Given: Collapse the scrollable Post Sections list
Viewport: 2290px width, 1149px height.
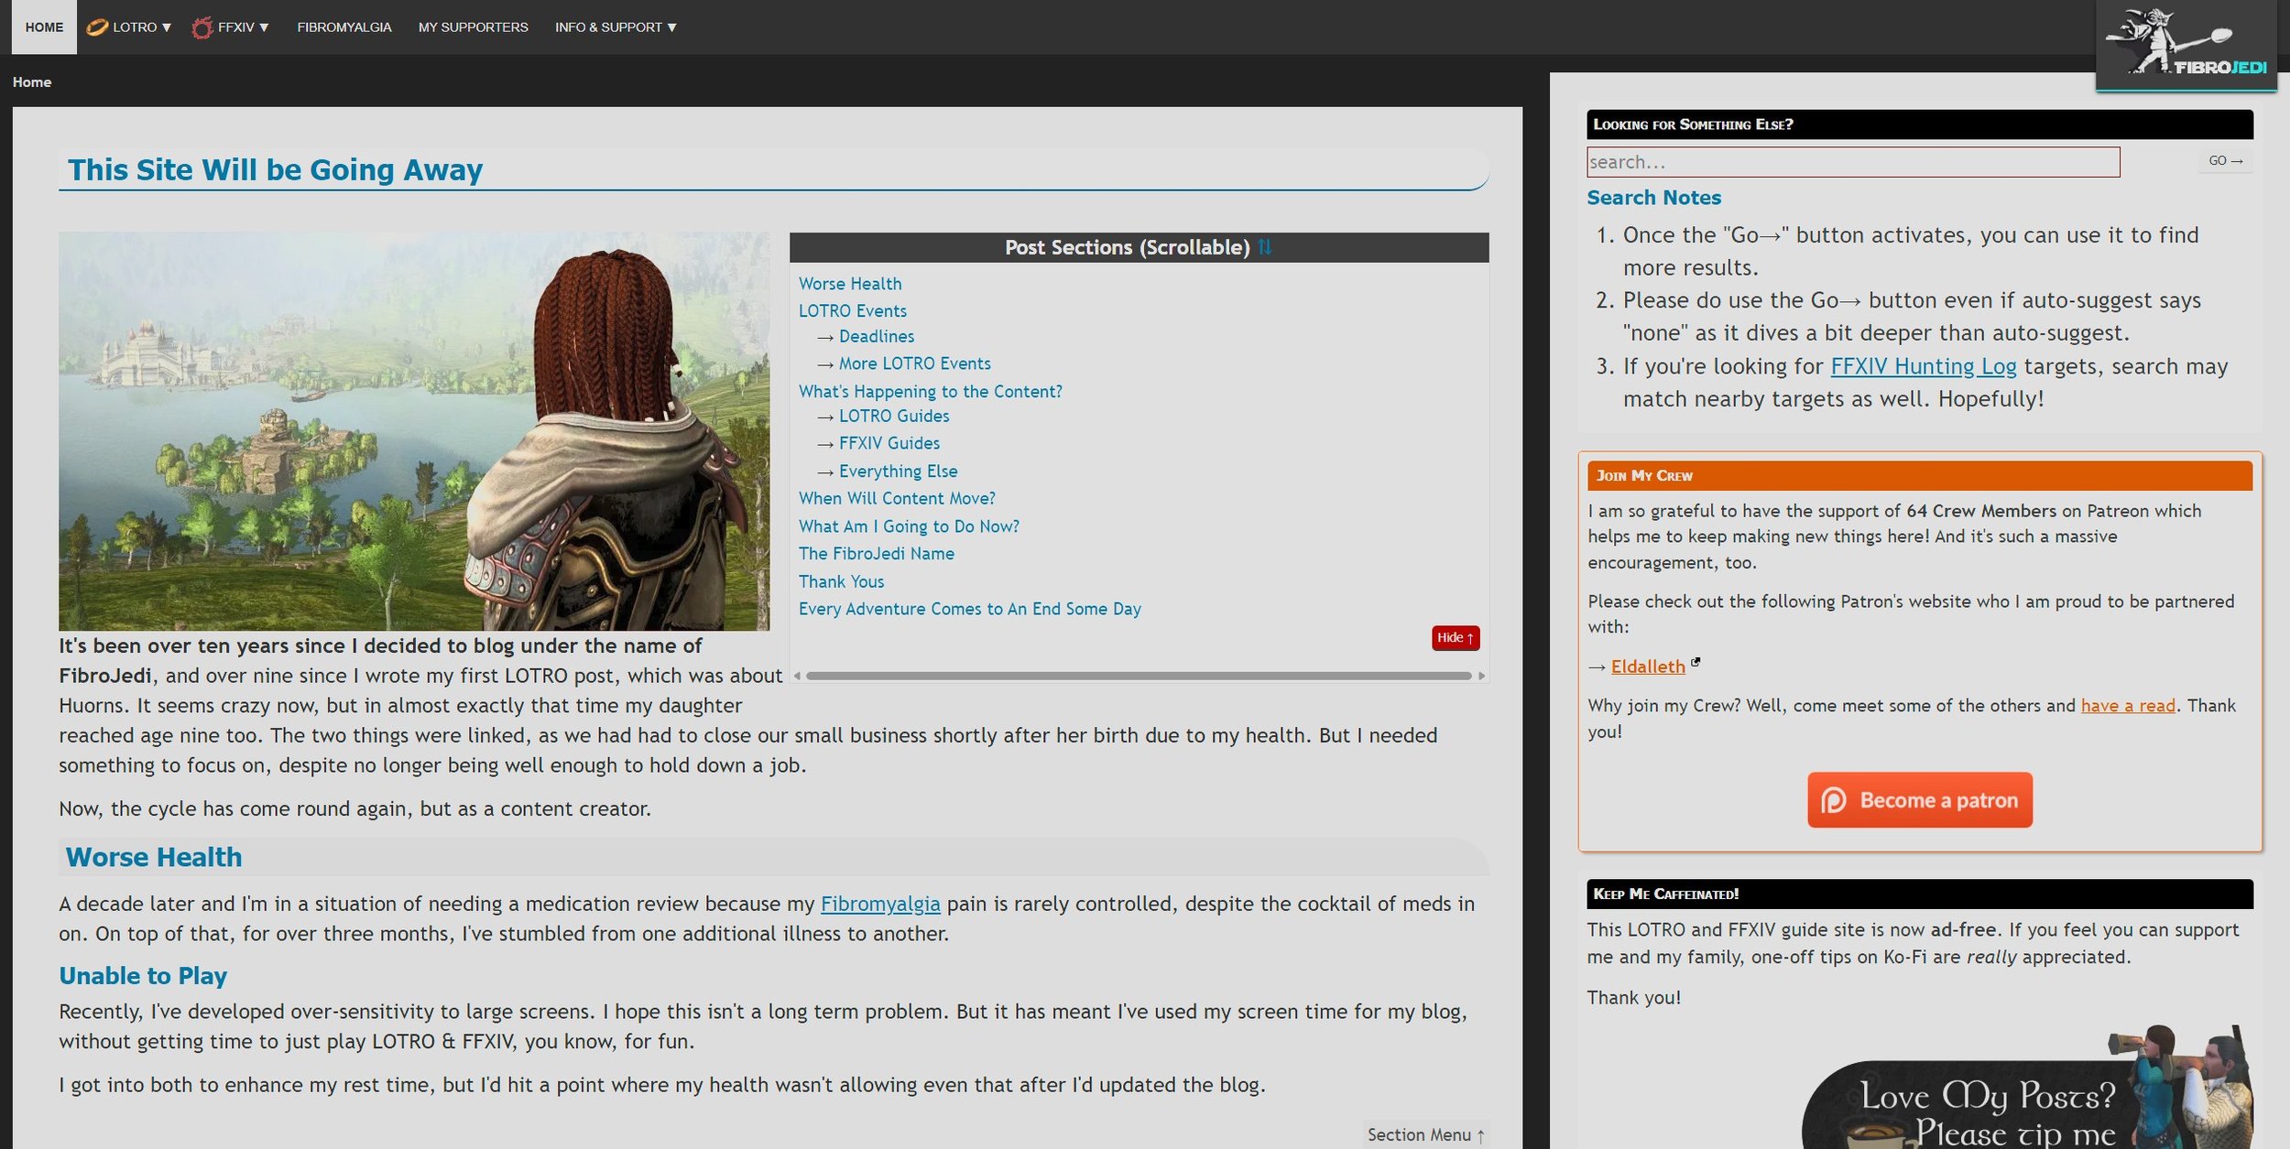Looking at the screenshot, I should 1455,637.
